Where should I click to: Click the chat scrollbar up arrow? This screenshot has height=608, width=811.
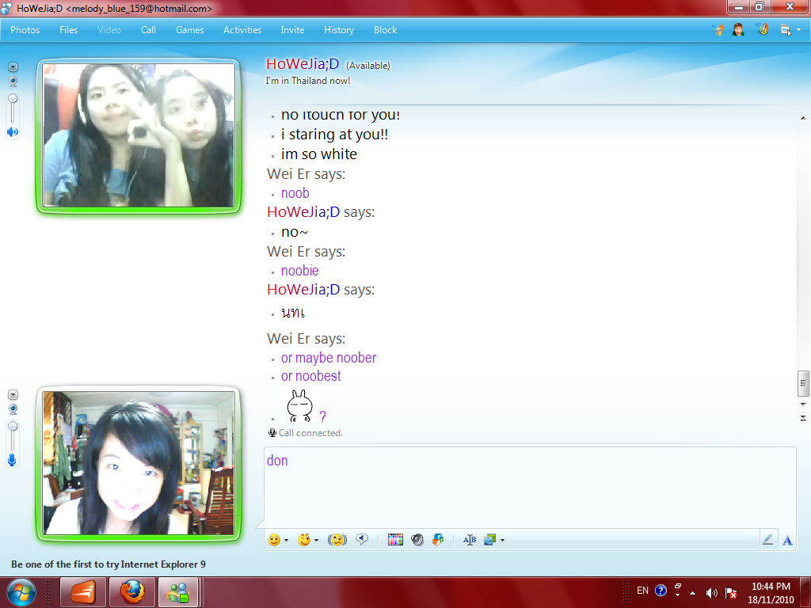click(x=803, y=118)
